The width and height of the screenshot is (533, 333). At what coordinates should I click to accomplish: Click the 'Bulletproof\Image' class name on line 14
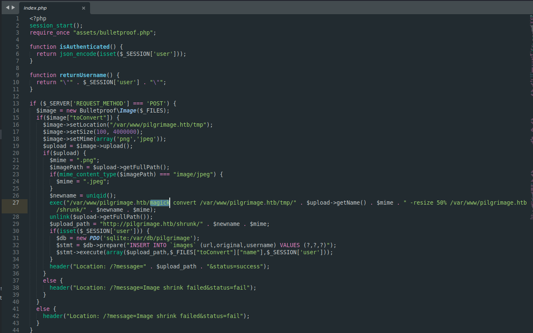108,111
